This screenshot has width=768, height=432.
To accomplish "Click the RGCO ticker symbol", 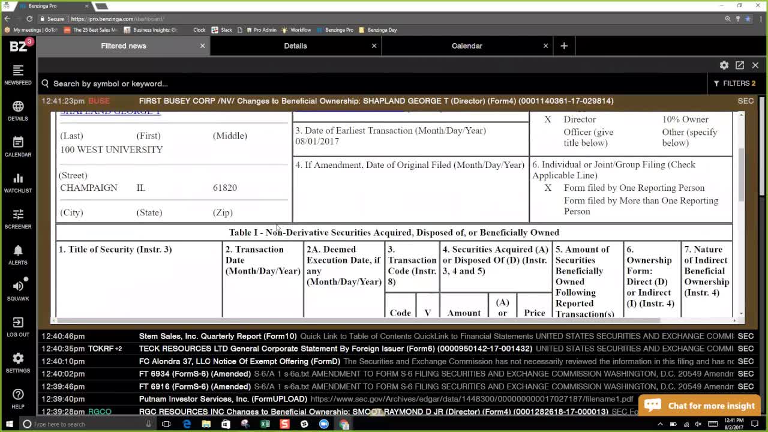I will pos(100,412).
